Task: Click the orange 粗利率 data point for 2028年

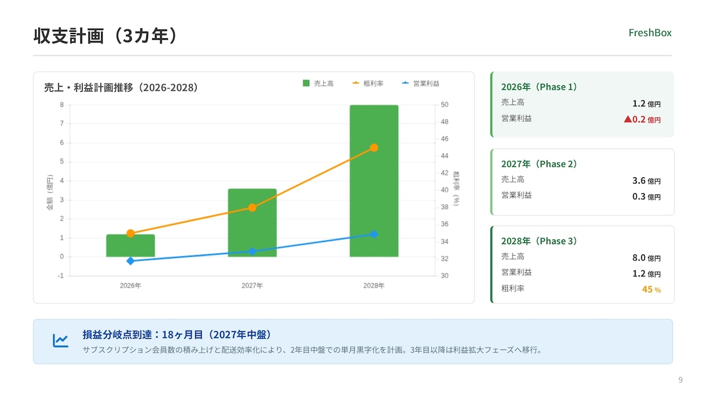Action: 374,148
